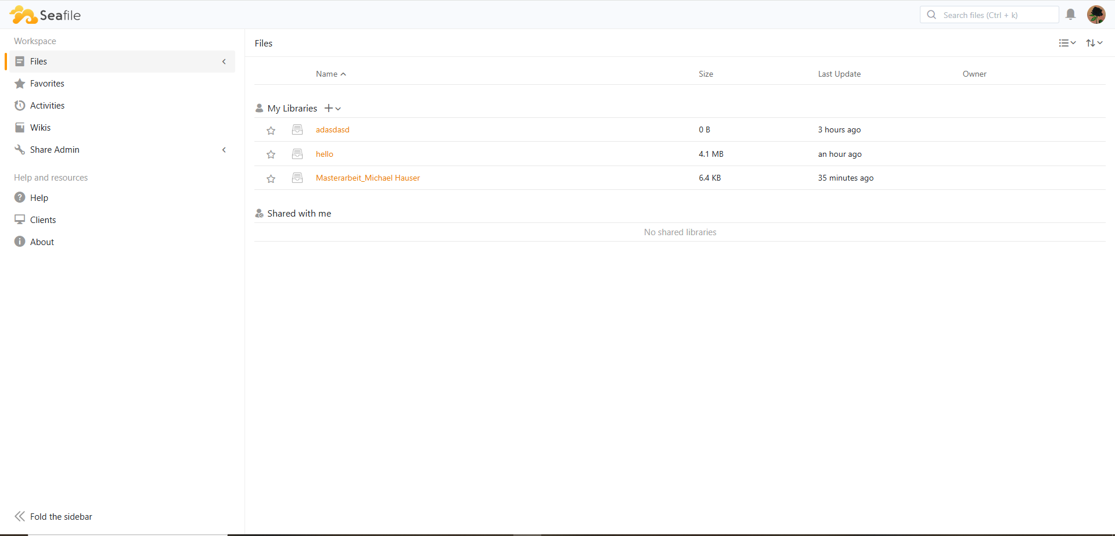Click the Seafile logo

(x=45, y=15)
